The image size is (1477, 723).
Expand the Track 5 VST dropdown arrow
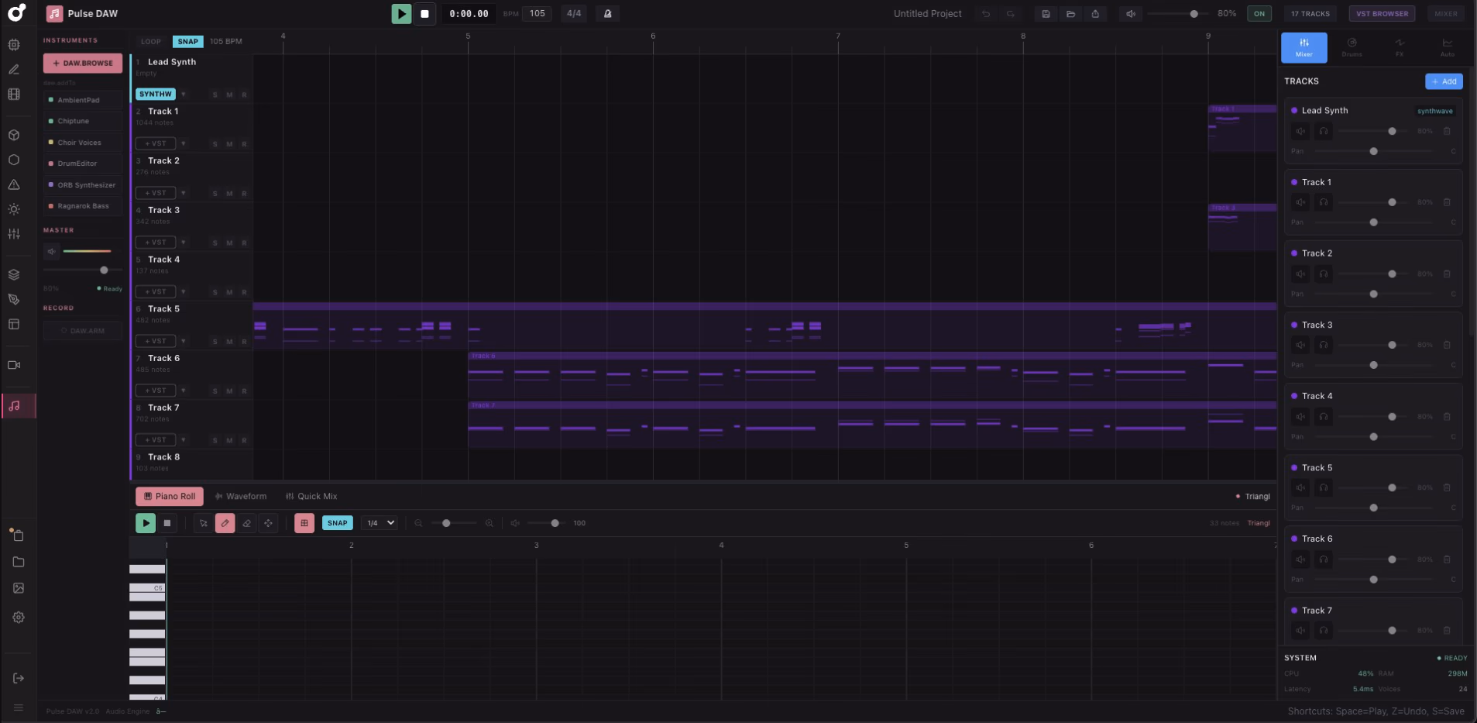[184, 341]
